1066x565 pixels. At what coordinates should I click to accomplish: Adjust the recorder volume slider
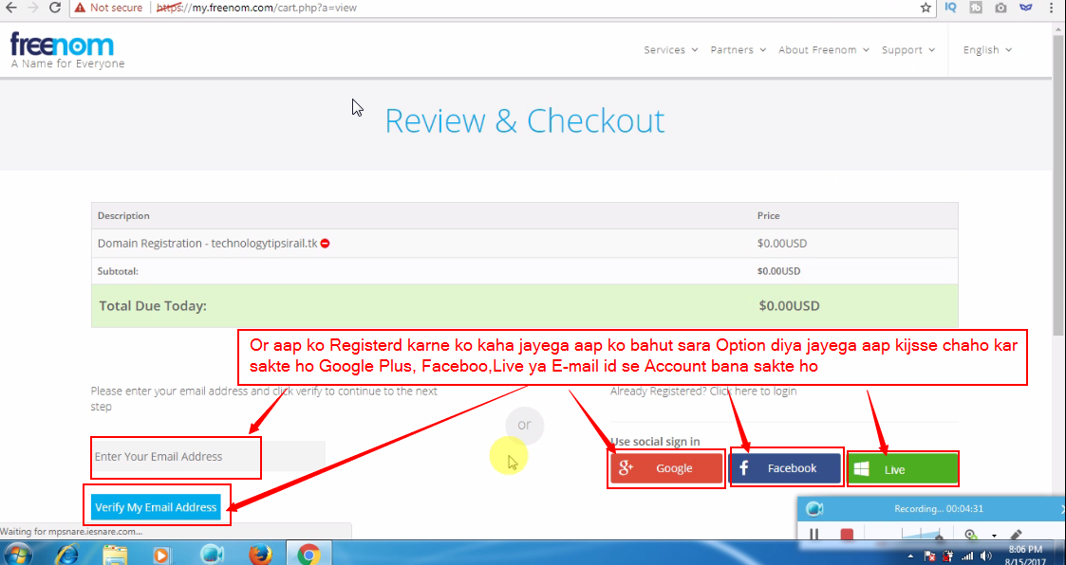(922, 535)
